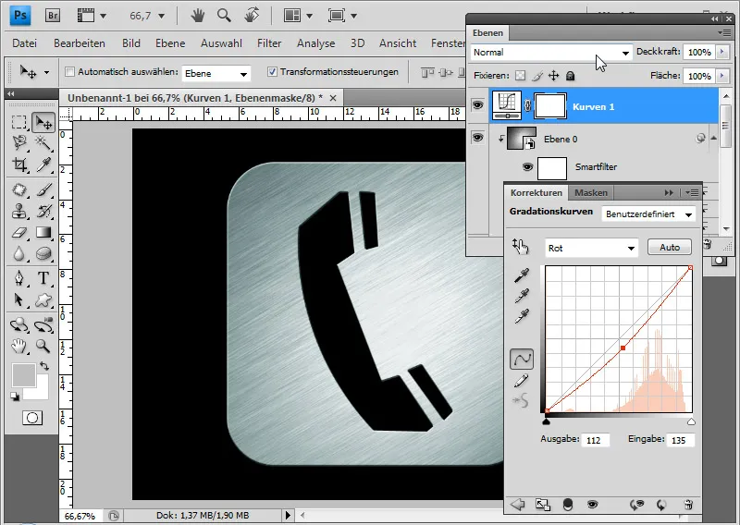
Task: Click the white point eyedropper in Curves
Action: pos(522,316)
